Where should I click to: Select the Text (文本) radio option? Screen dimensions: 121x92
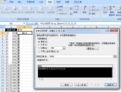click(x=39, y=45)
